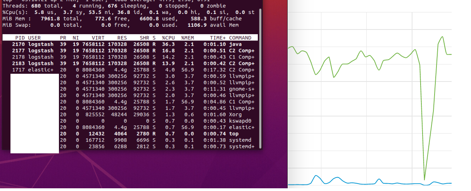471x191 pixels.
Task: Click the VIRT column header
Action: pyautogui.click(x=98, y=38)
